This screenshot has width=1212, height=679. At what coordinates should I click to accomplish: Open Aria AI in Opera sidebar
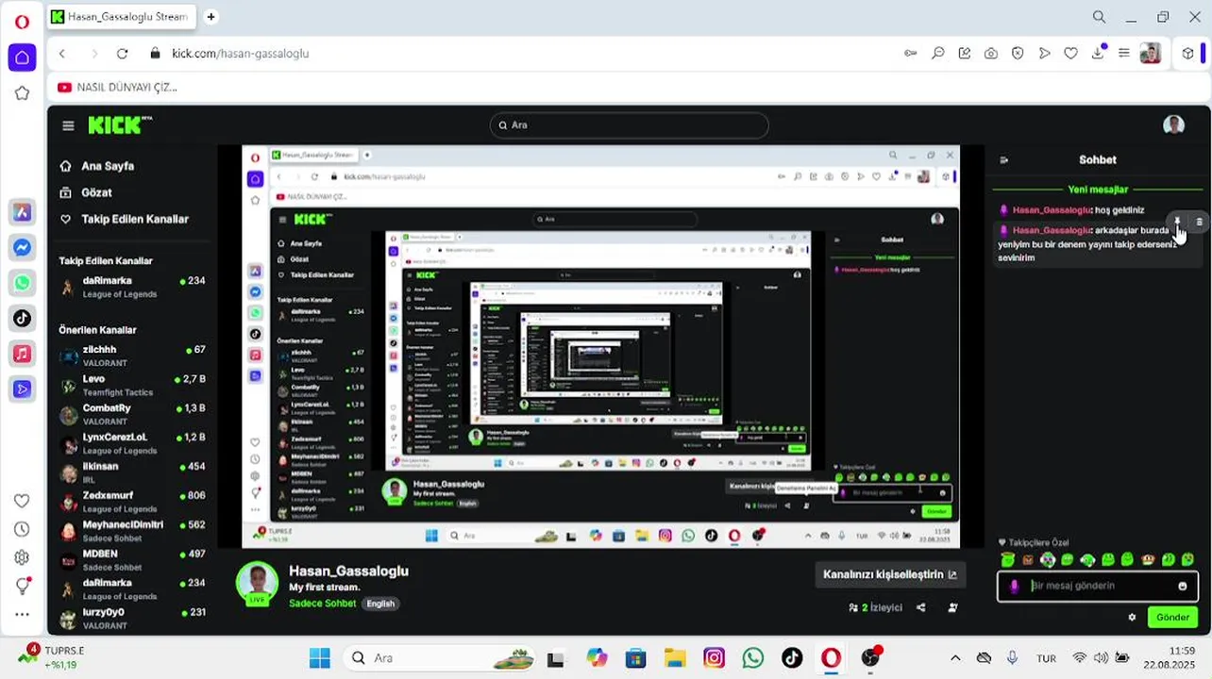[22, 212]
